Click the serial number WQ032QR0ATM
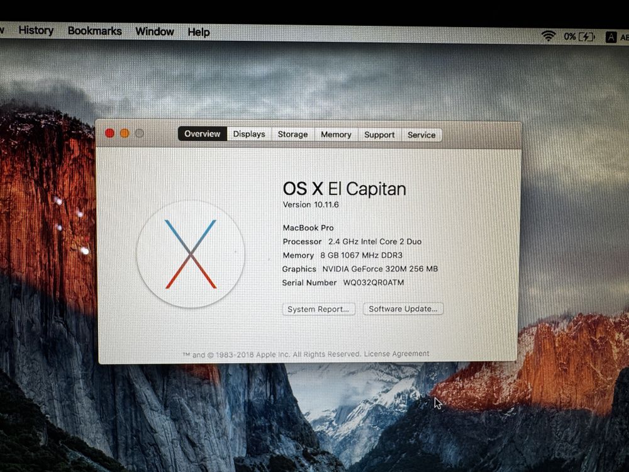 coord(374,283)
